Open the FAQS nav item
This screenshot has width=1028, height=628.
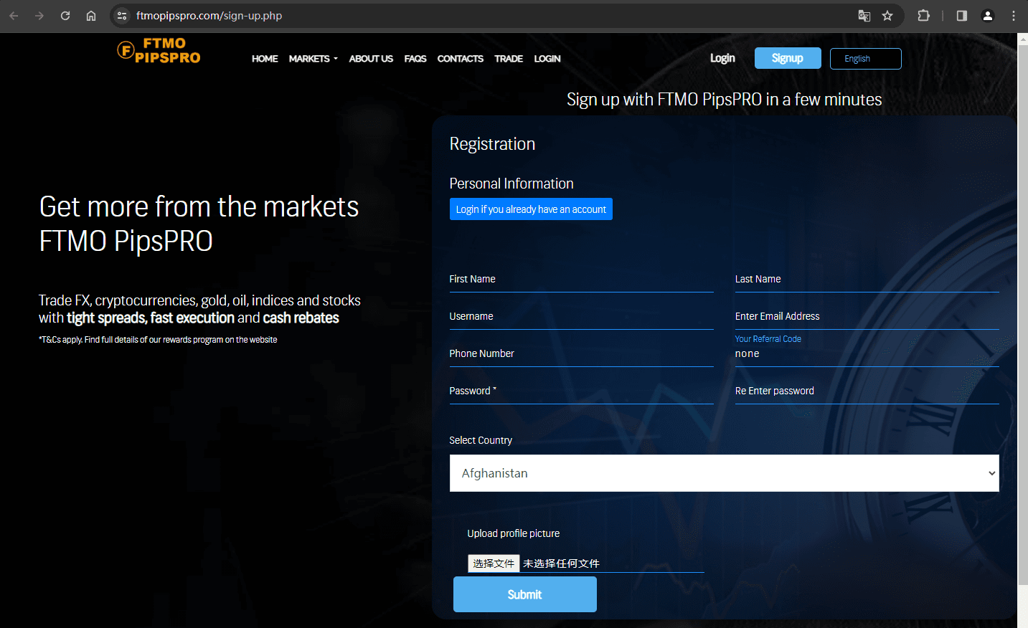[415, 59]
